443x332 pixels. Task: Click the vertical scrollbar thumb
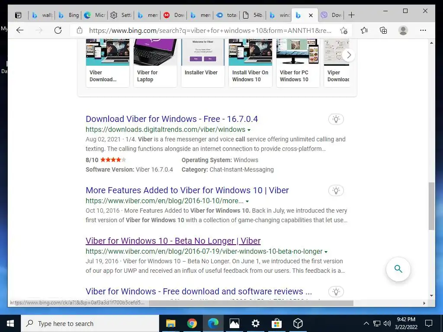[431, 206]
